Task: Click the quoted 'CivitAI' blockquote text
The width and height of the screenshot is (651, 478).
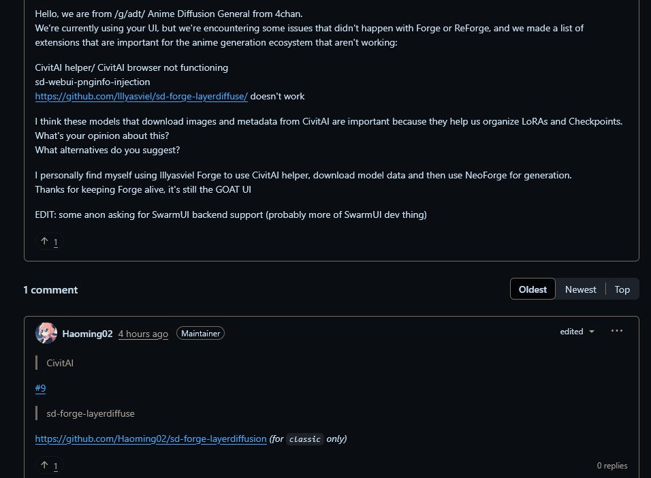Action: [x=60, y=363]
